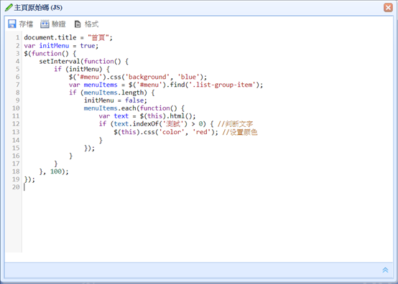Viewport: 398px width, 284px height.
Task: Click the floppy disk save icon
Action: click(x=12, y=24)
